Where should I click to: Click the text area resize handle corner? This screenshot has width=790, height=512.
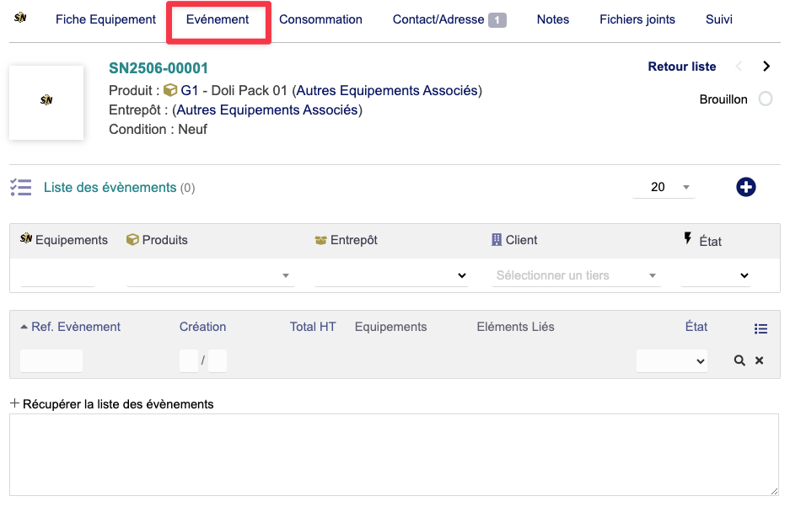pos(774,491)
